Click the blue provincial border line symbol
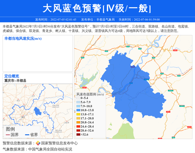Screen dimensions: 195x153 pos(27,134)
